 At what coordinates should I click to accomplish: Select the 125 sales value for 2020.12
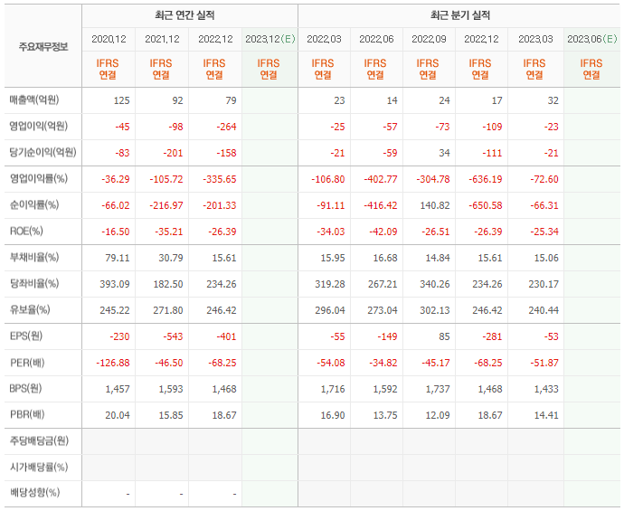point(122,100)
